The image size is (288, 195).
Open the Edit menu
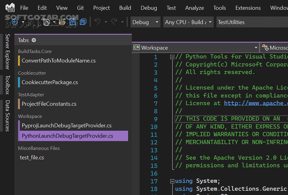[42, 8]
